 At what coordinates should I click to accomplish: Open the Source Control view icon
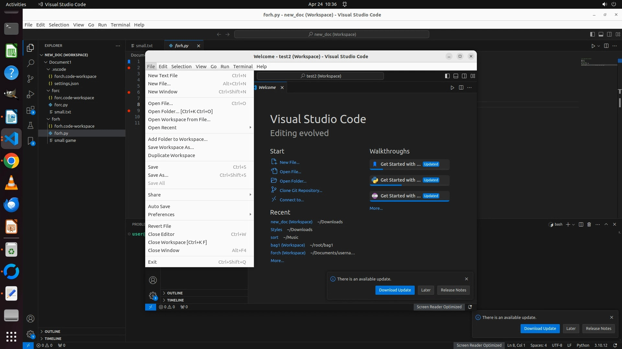[30, 79]
